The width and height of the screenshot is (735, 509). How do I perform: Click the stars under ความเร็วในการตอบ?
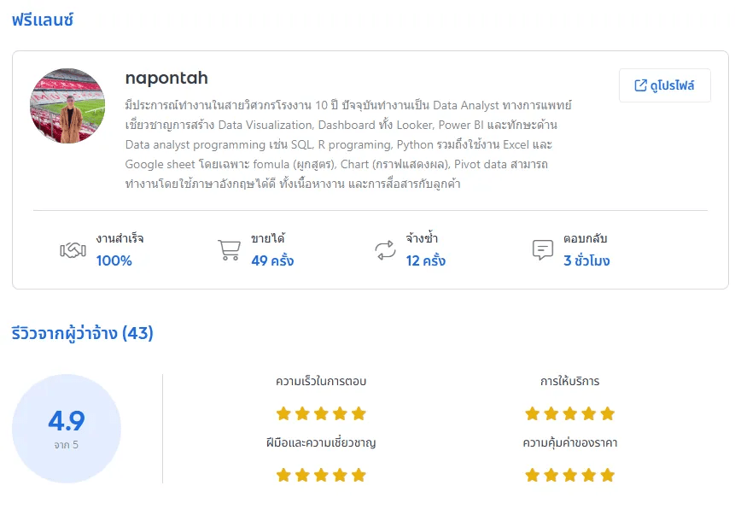click(321, 413)
